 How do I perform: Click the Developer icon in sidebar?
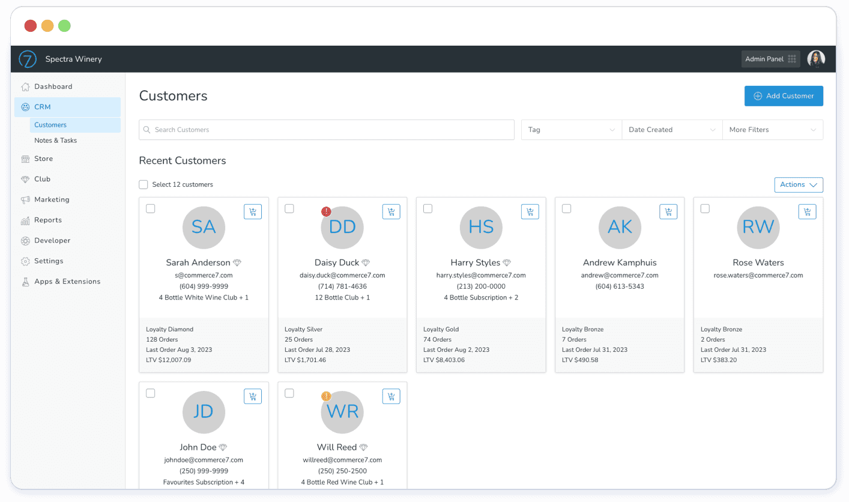[x=25, y=240]
